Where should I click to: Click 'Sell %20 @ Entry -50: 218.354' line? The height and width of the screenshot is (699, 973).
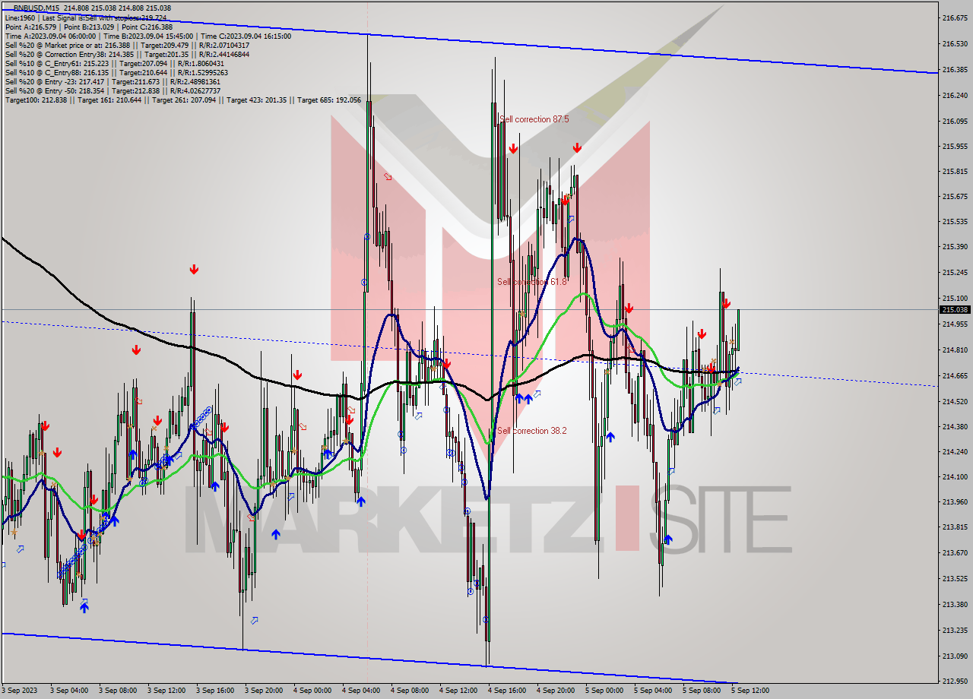tap(113, 90)
